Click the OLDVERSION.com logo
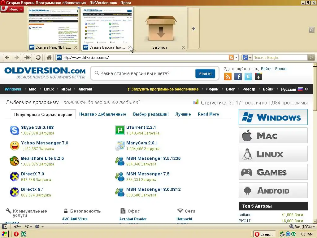 pyautogui.click(x=45, y=73)
